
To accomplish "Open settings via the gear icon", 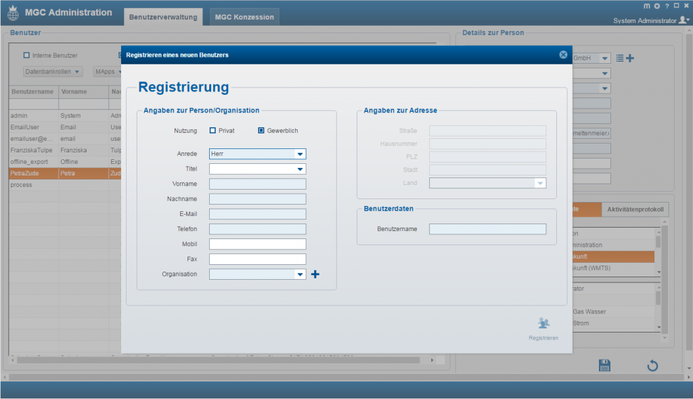I will pyautogui.click(x=656, y=6).
